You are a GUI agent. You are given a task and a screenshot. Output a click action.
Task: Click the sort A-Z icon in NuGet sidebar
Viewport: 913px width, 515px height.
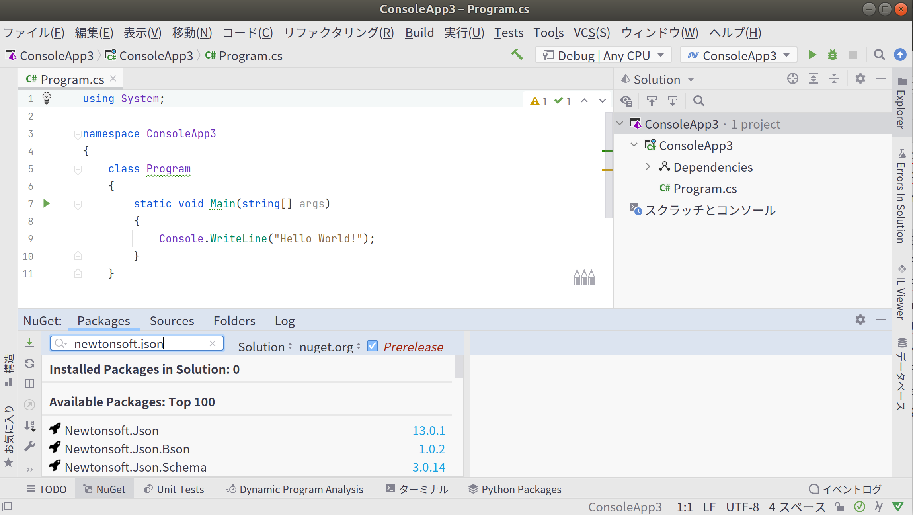tap(30, 425)
